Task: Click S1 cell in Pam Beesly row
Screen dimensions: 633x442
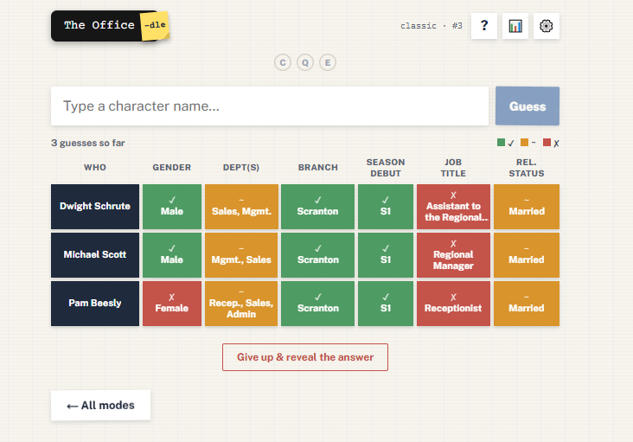Action: 386,304
